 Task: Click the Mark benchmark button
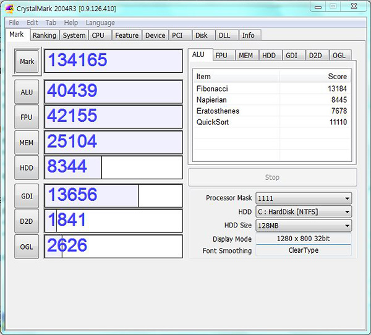tap(27, 62)
